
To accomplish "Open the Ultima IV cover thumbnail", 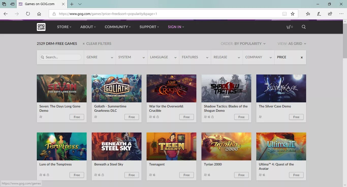I will click(281, 146).
